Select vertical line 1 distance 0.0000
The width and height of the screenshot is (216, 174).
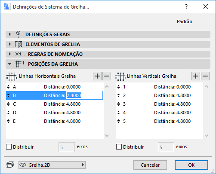(x=183, y=87)
